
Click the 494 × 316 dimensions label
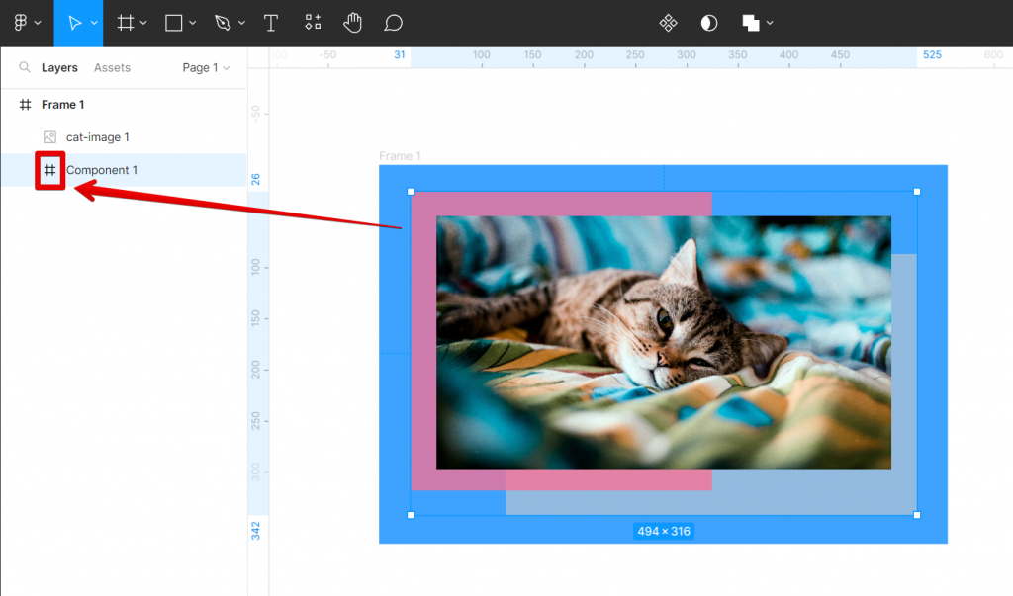(x=663, y=531)
